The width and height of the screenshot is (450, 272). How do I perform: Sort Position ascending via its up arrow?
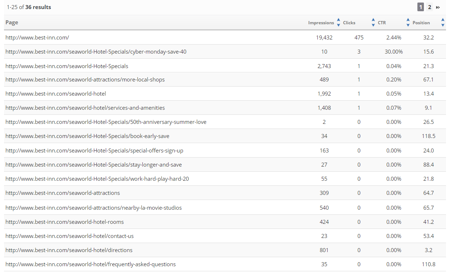[443, 20]
